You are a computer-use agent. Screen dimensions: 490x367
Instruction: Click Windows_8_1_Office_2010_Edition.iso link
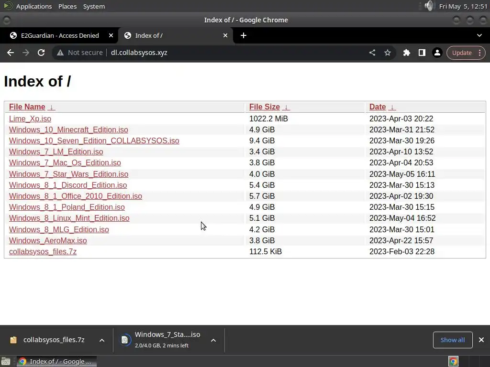76,196
